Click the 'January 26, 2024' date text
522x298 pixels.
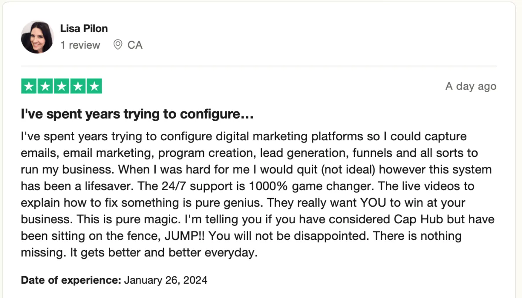166,280
